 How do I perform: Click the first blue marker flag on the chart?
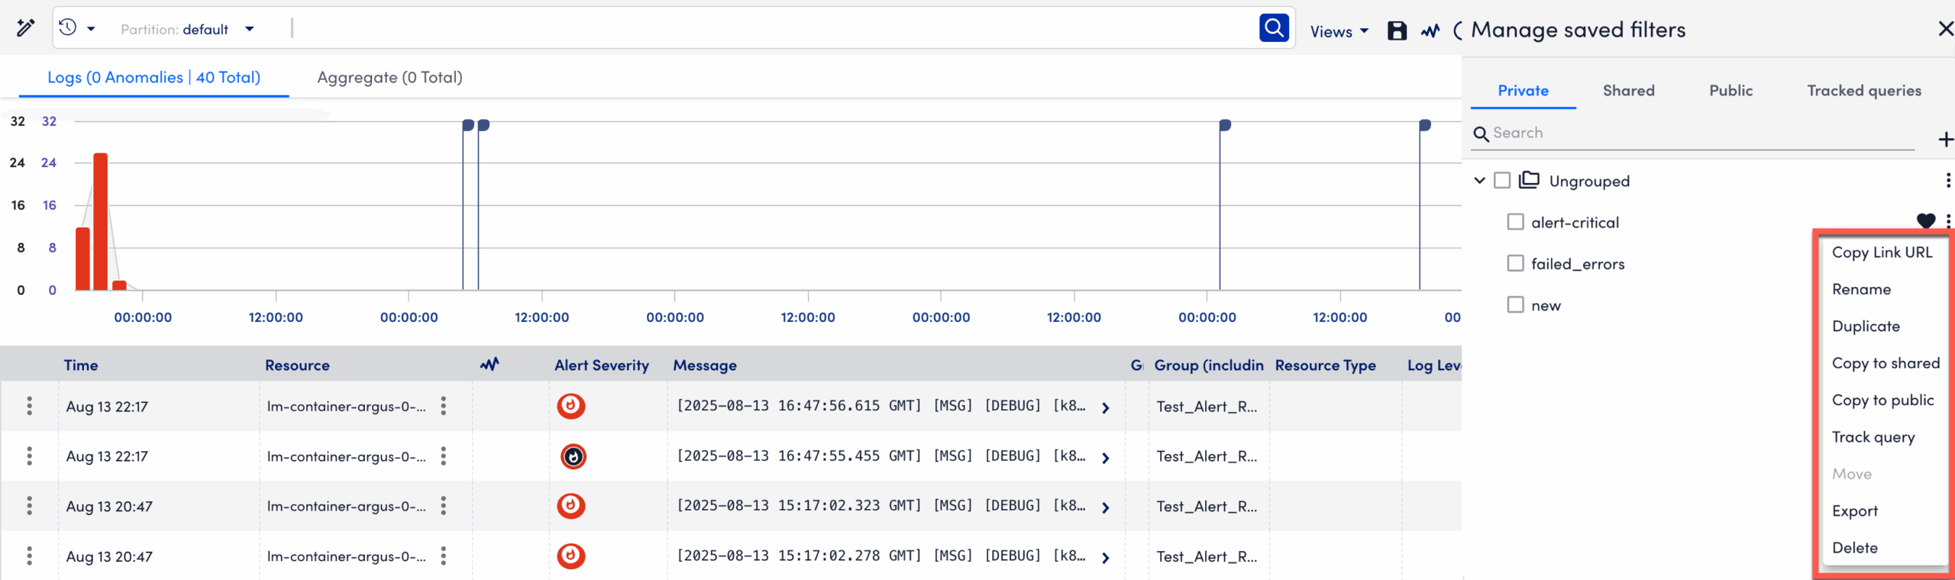467,125
